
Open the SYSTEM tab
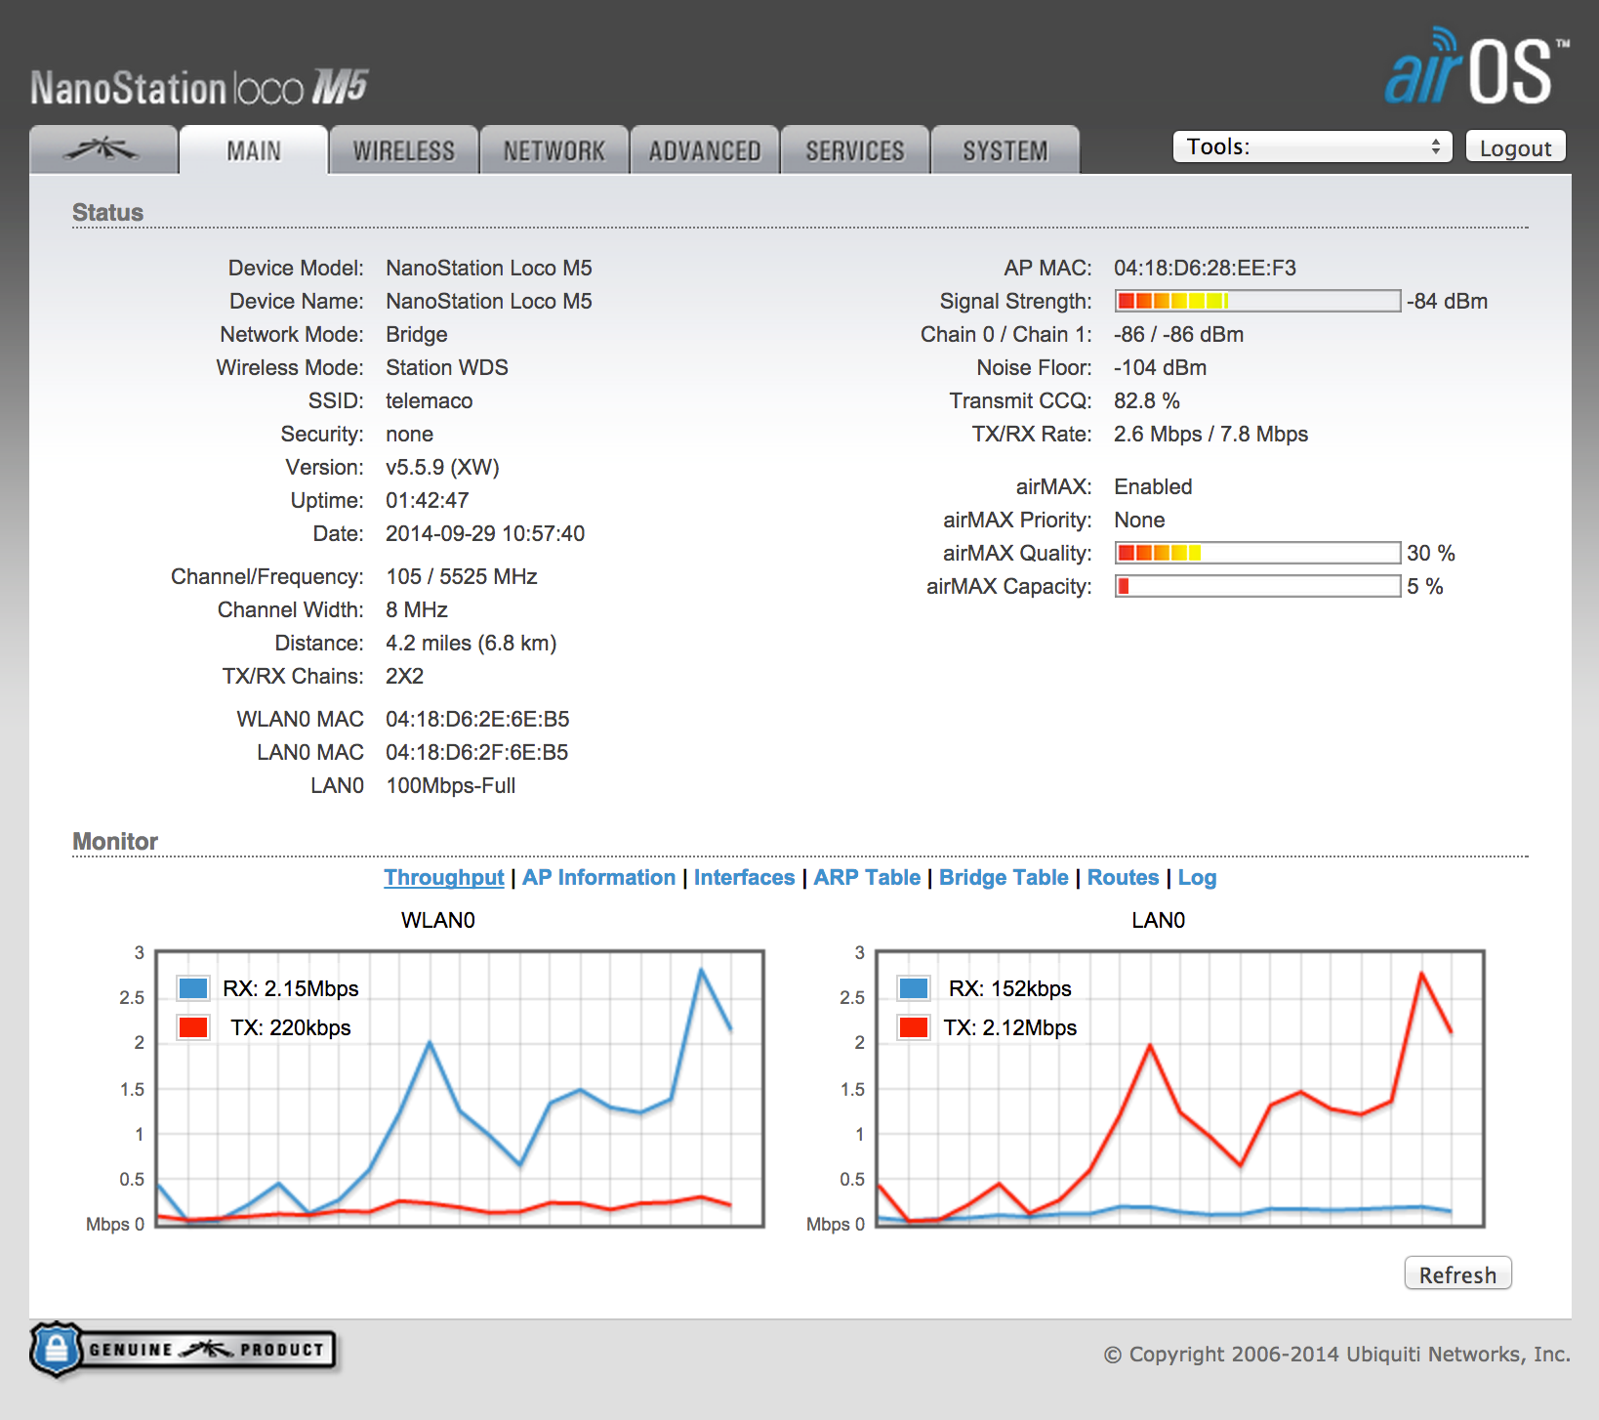[1004, 150]
